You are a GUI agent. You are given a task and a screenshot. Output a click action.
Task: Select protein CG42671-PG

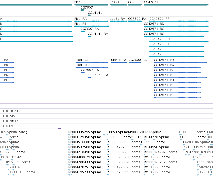pyautogui.click(x=164, y=65)
